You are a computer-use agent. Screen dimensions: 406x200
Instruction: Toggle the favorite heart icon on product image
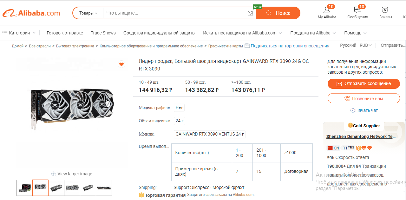(121, 64)
